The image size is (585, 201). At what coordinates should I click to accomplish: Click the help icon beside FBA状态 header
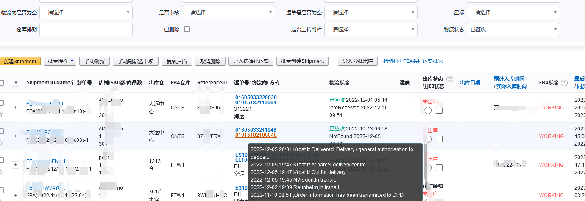click(x=564, y=83)
